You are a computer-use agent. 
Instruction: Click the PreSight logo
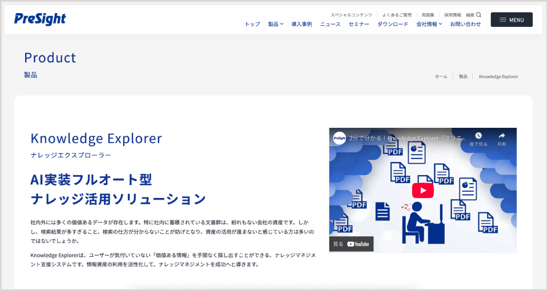coord(40,19)
